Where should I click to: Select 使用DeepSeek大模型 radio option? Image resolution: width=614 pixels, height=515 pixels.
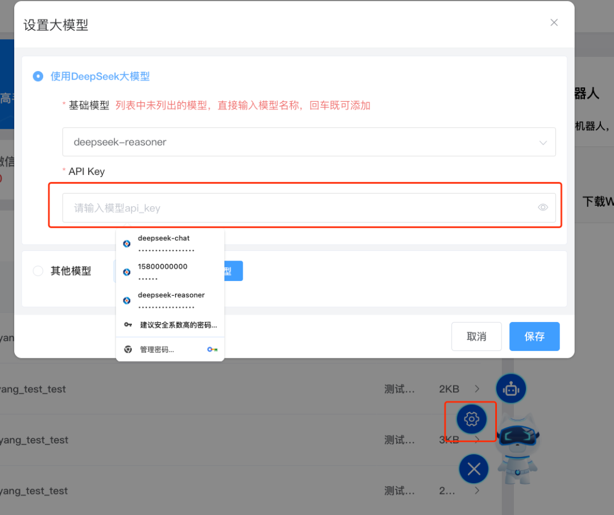click(38, 76)
